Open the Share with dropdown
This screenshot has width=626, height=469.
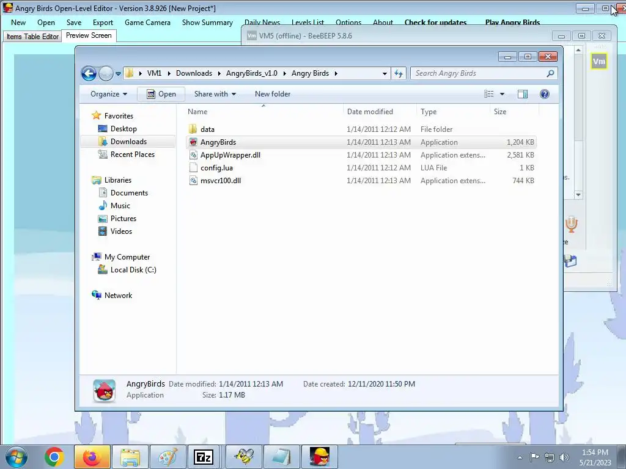[215, 94]
